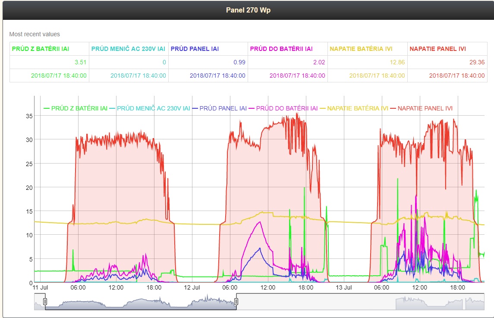This screenshot has height=318, width=494.
Task: Click the 35 label on the y-axis
Action: (x=29, y=116)
